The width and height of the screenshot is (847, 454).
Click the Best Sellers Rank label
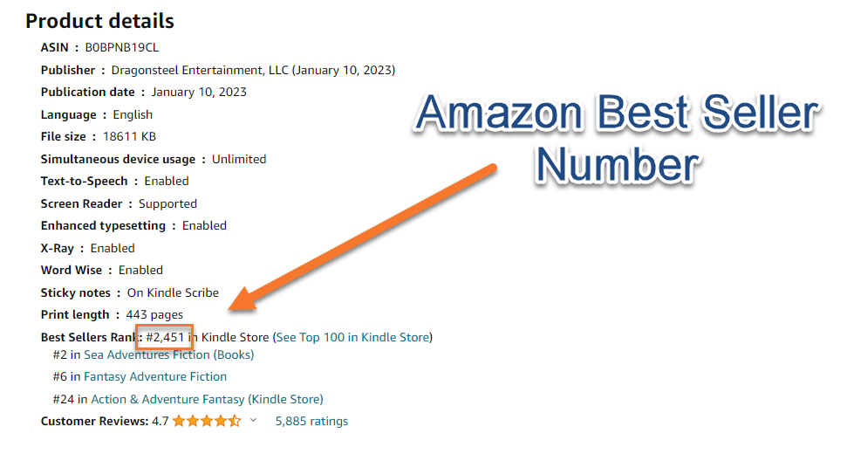[x=89, y=337]
